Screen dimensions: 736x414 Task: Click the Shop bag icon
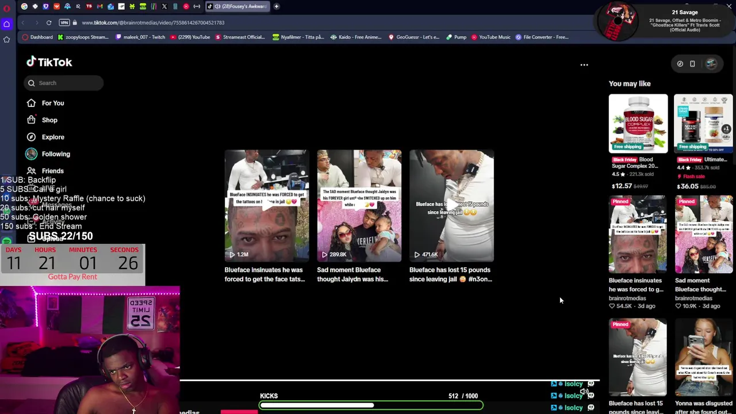point(31,120)
